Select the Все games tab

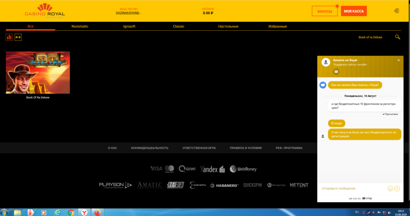(x=30, y=26)
